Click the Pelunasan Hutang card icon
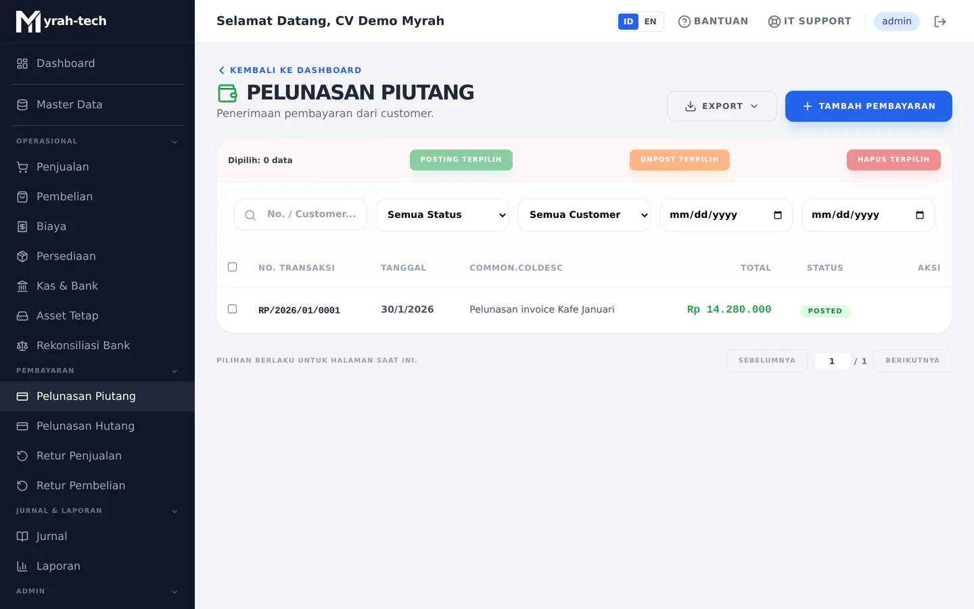974x609 pixels. (x=22, y=426)
